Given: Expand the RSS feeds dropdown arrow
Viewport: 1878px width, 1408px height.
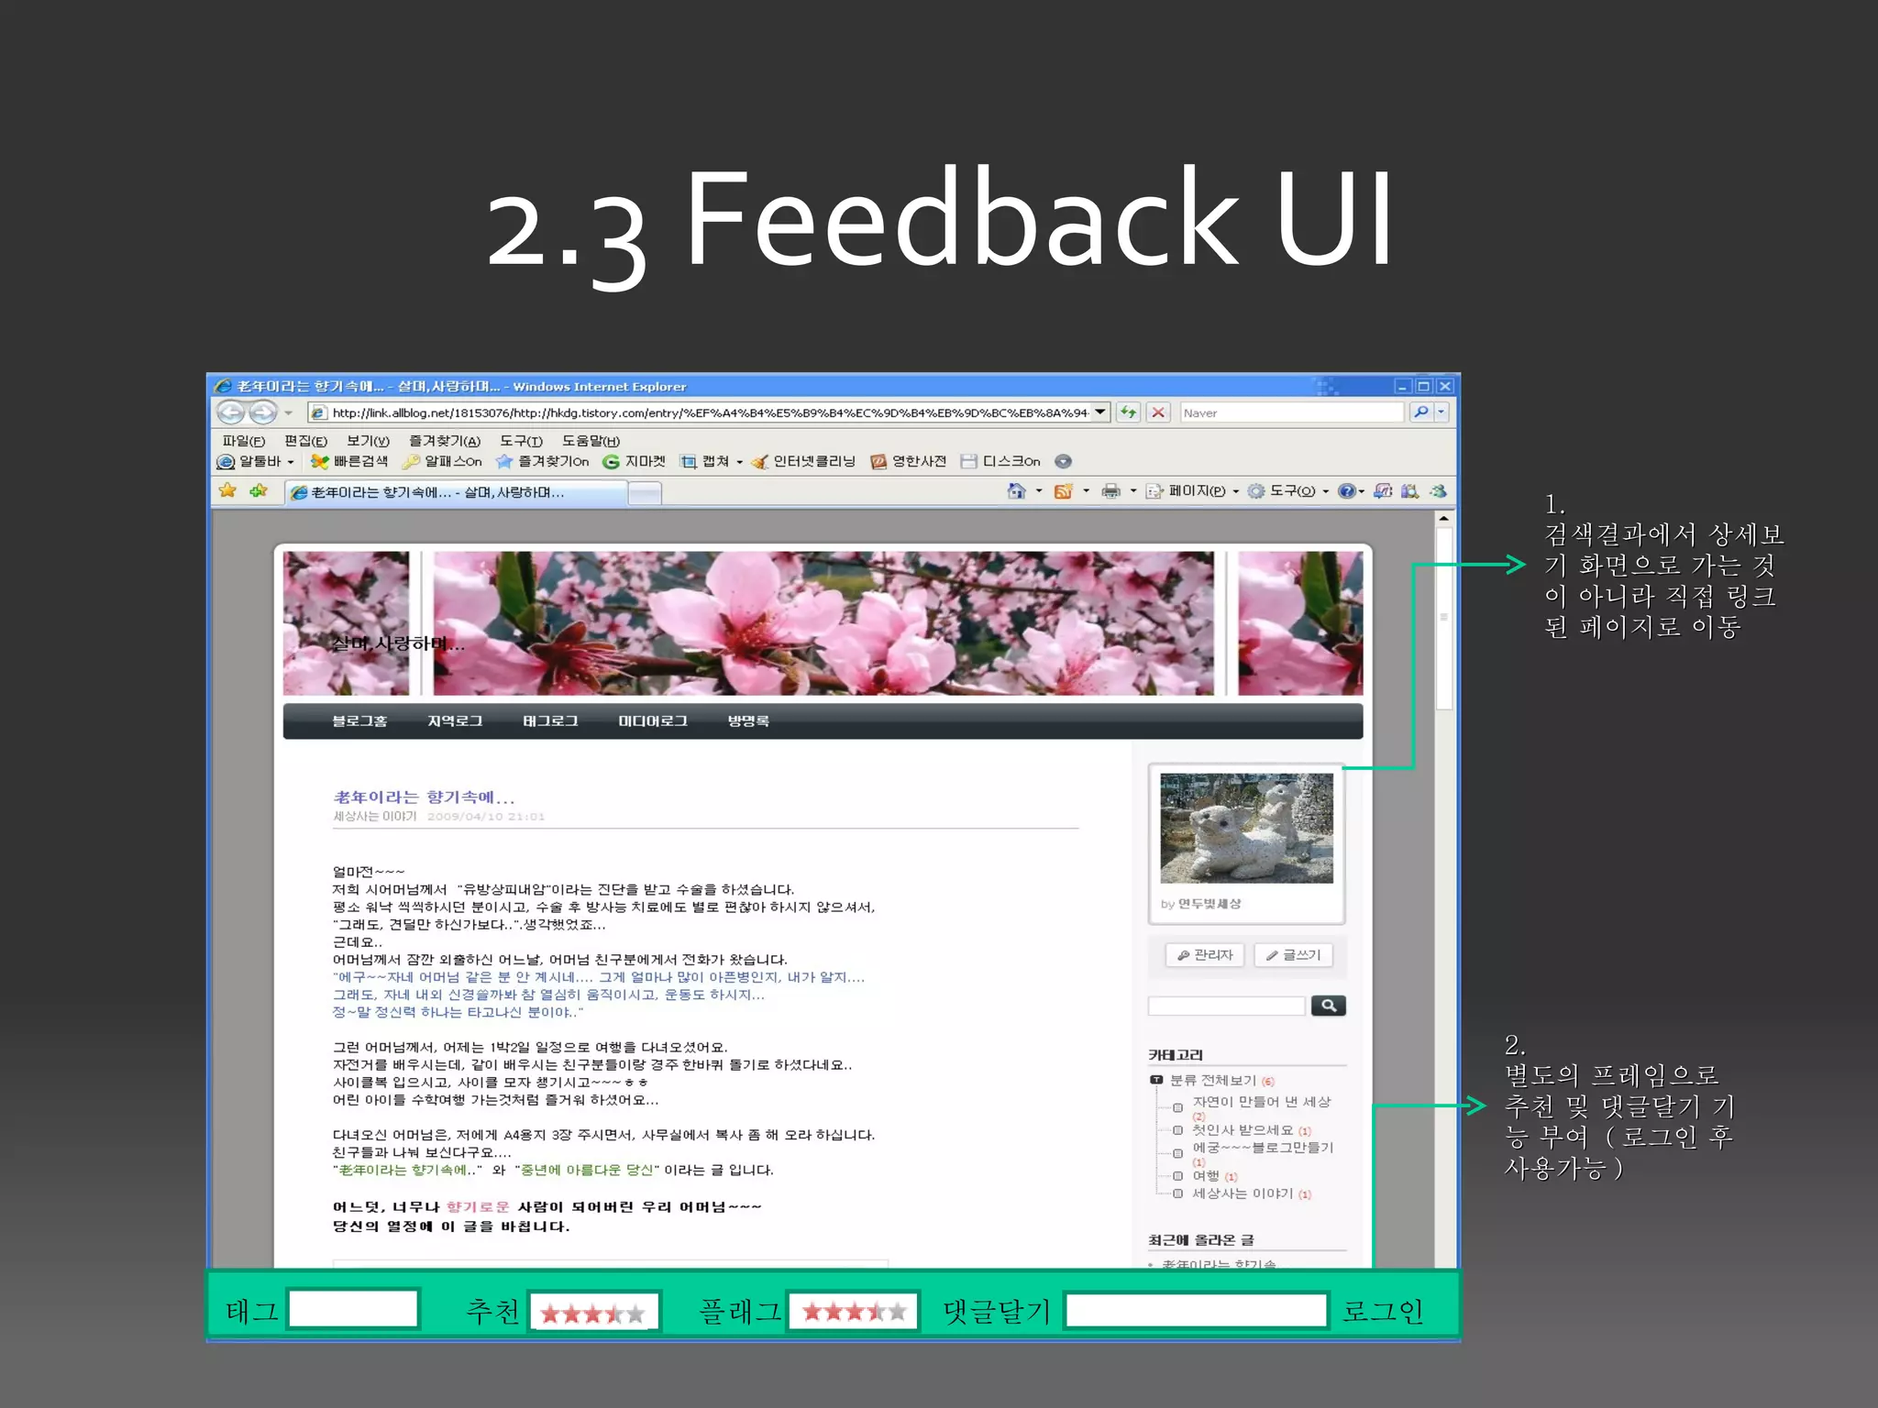Looking at the screenshot, I should pos(1087,492).
